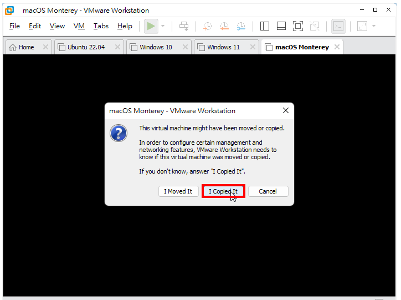Viewport: 401px width, 300px height.
Task: Click the stretch guest display icon
Action: pos(362,26)
